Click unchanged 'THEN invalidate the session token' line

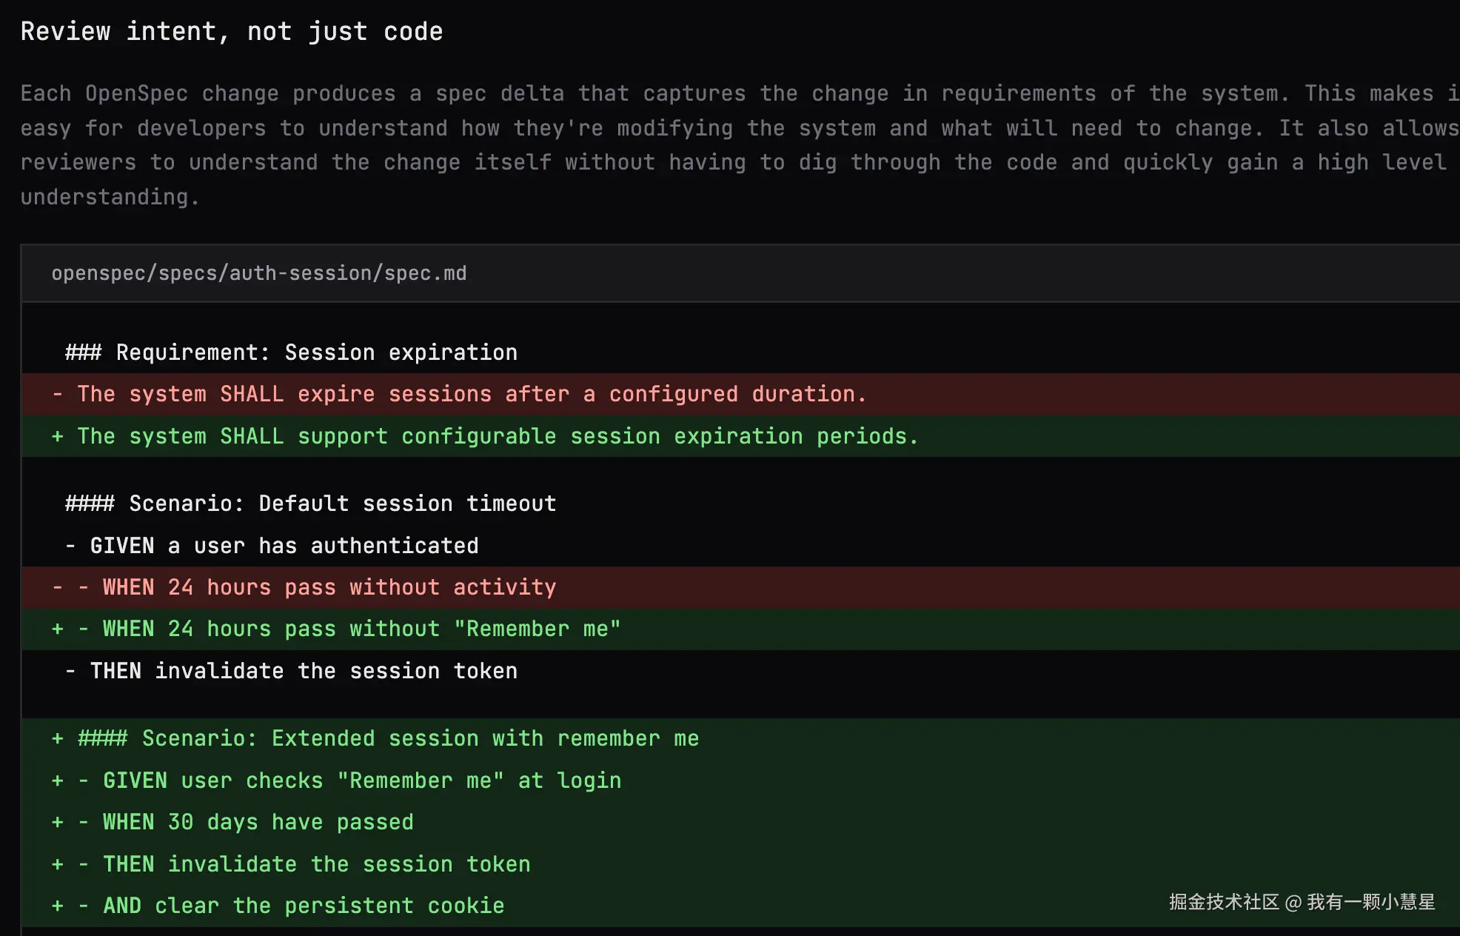click(x=291, y=671)
